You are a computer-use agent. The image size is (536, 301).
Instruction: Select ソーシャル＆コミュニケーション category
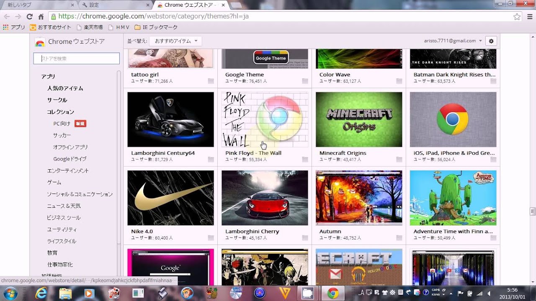(x=80, y=194)
